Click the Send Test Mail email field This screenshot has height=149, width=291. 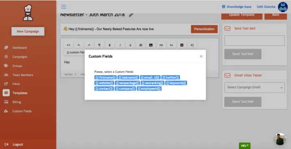pos(255,41)
